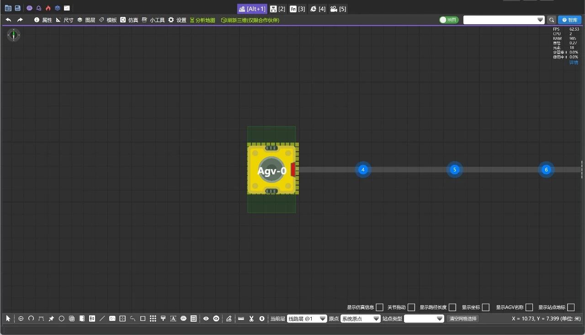
Task: Select the text box A tool
Action: (173, 319)
